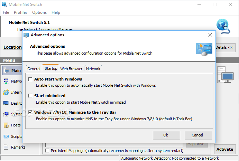Open the Network tab in Advanced options
The width and height of the screenshot is (239, 161).
pyautogui.click(x=93, y=69)
